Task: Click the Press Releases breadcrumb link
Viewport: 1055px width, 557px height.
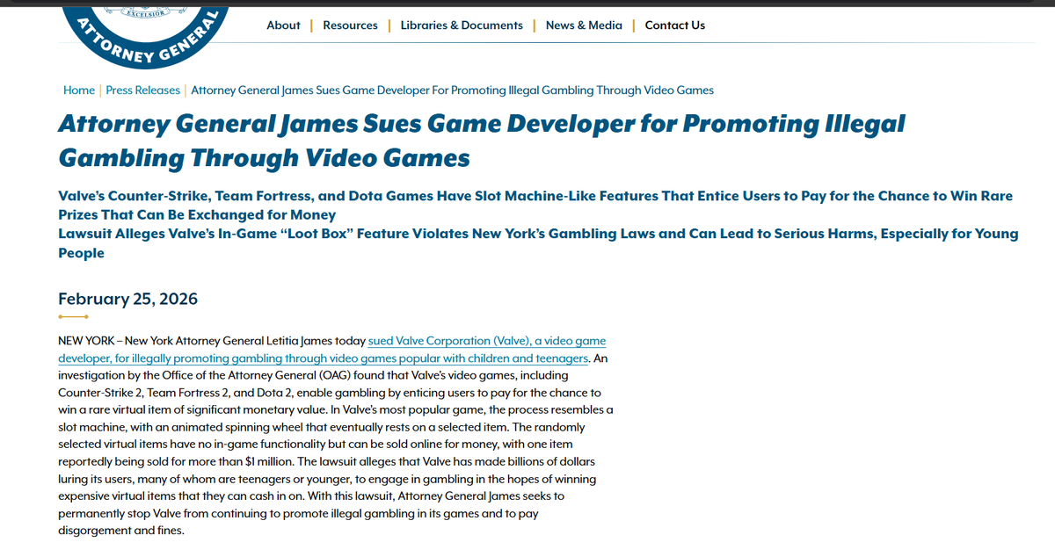Action: click(142, 90)
